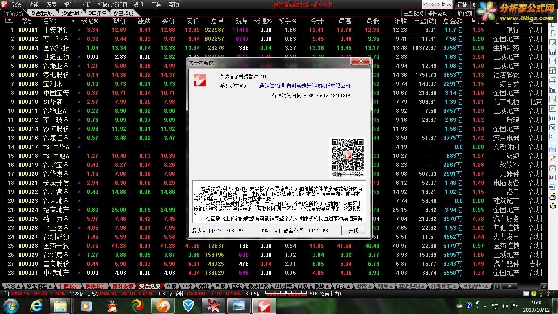
Task: Click the 涨幅% column header
Action: point(90,21)
